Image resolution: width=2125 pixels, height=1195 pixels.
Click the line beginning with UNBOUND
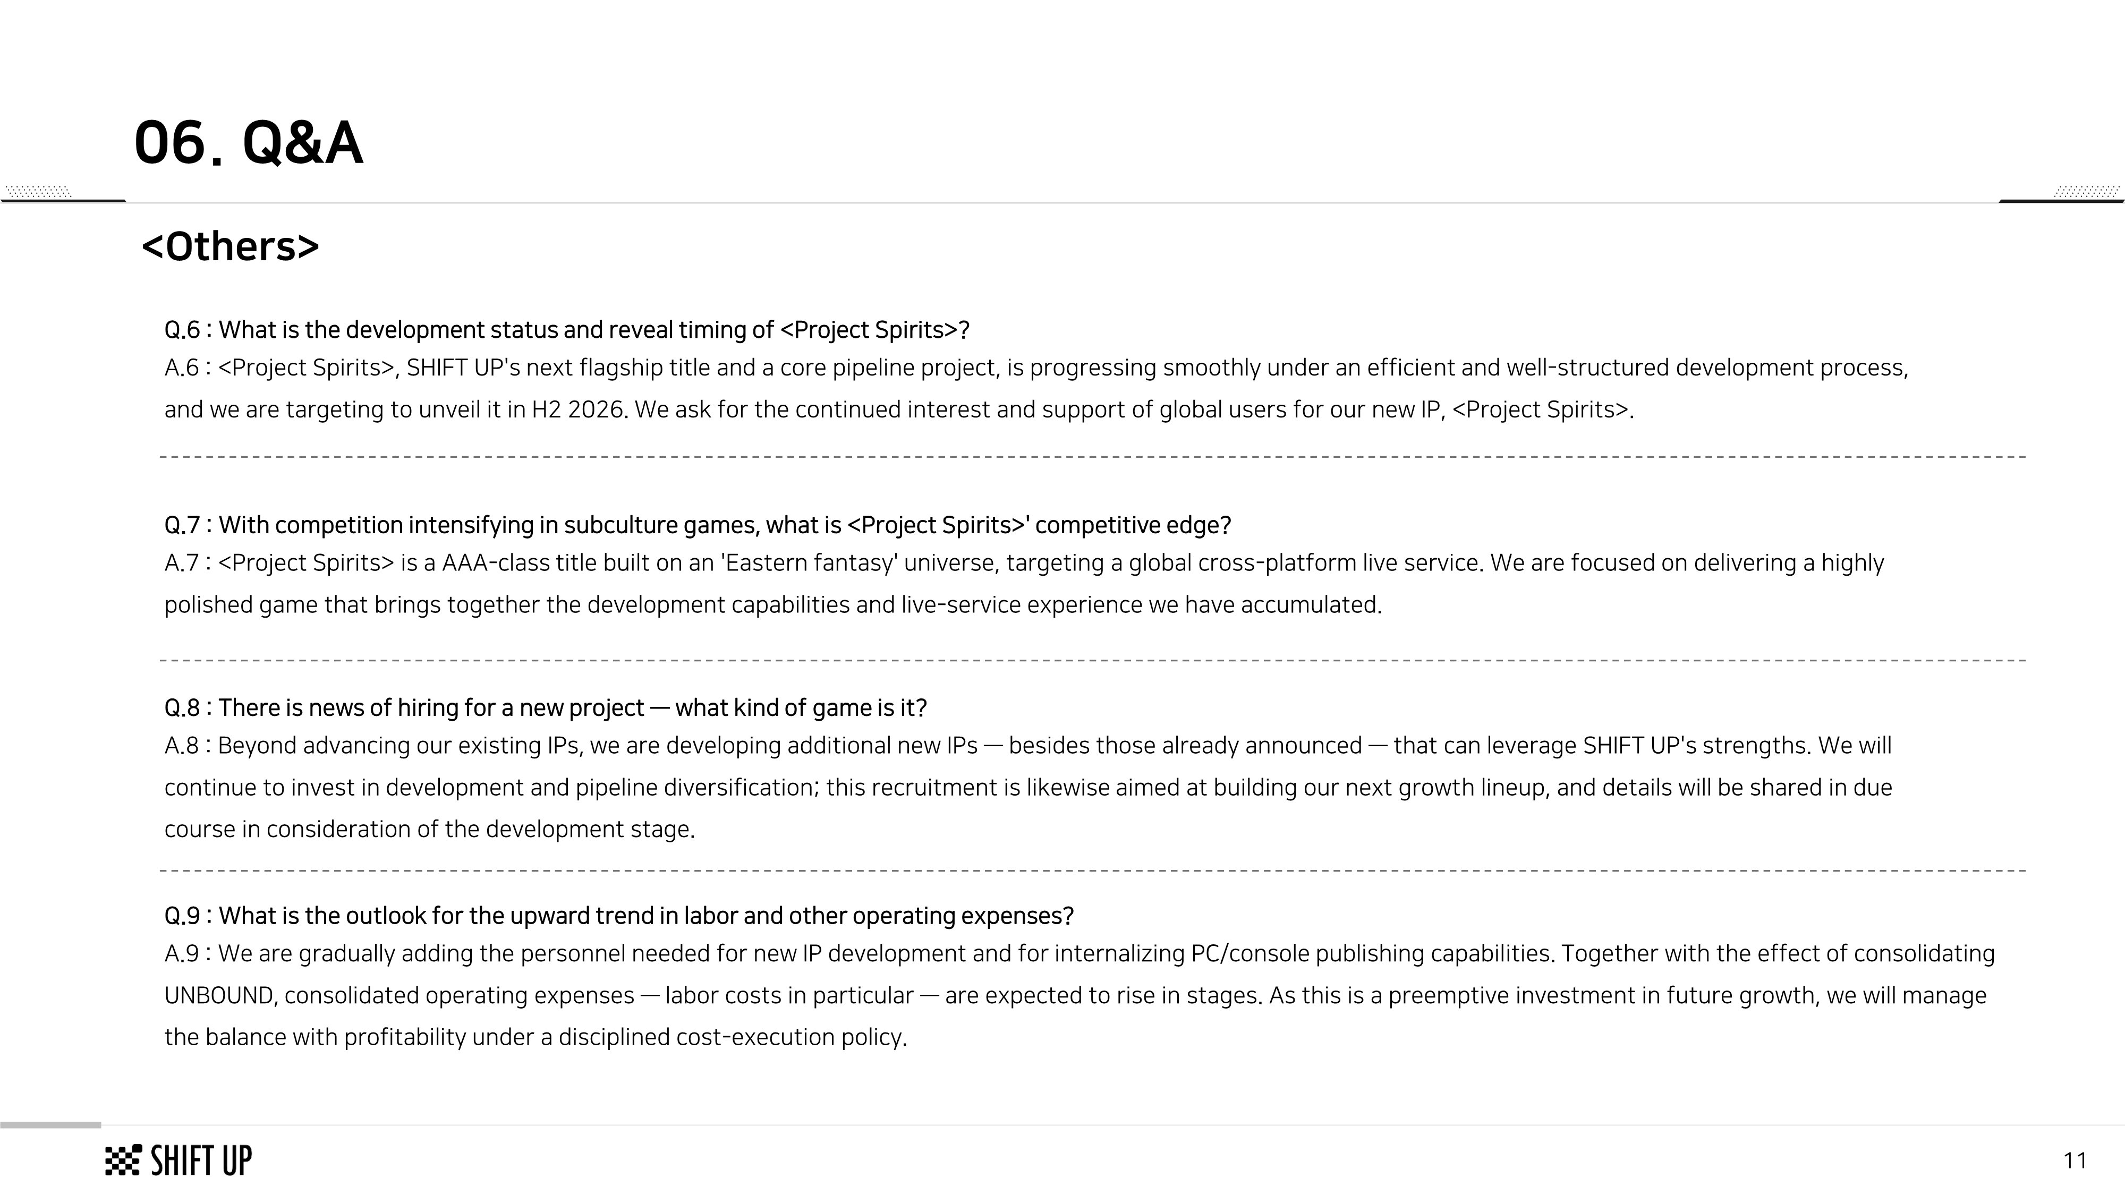(x=1075, y=995)
